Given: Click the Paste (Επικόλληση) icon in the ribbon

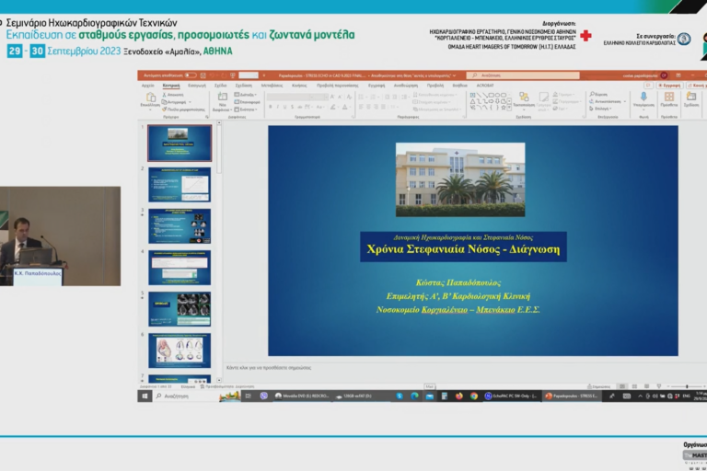Looking at the screenshot, I should click(x=150, y=98).
